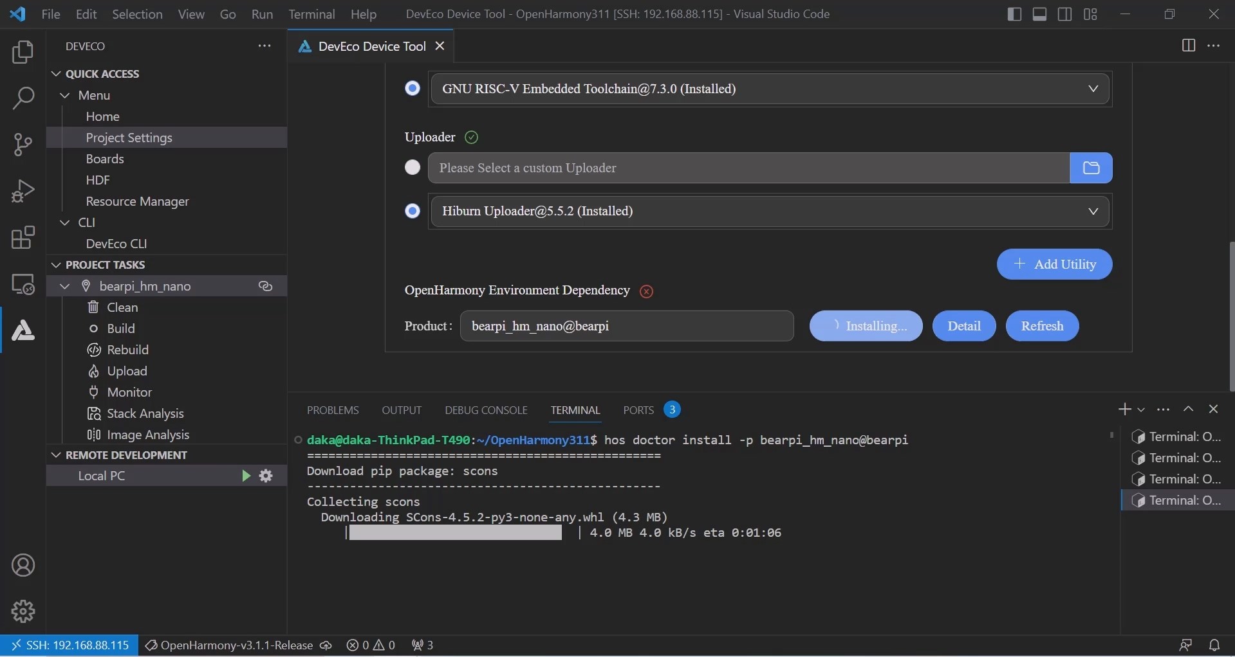Image resolution: width=1235 pixels, height=657 pixels.
Task: Open the DevEco Device Tool view icon
Action: point(23,330)
